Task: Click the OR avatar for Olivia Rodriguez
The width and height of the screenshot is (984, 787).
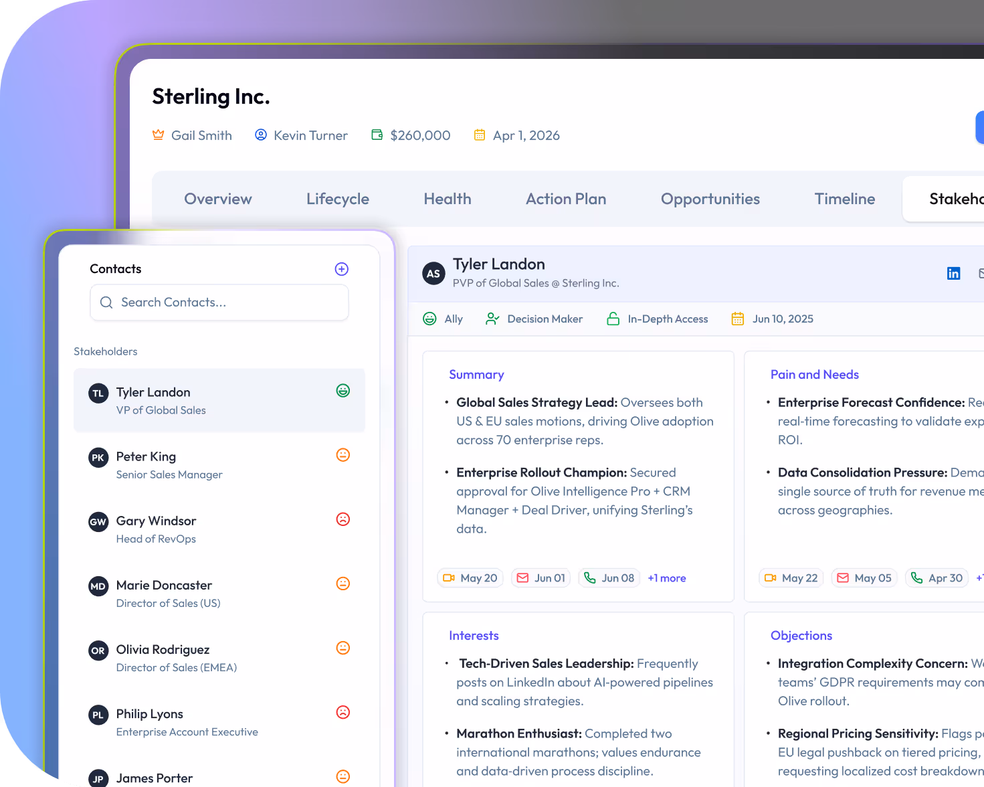Action: click(98, 650)
